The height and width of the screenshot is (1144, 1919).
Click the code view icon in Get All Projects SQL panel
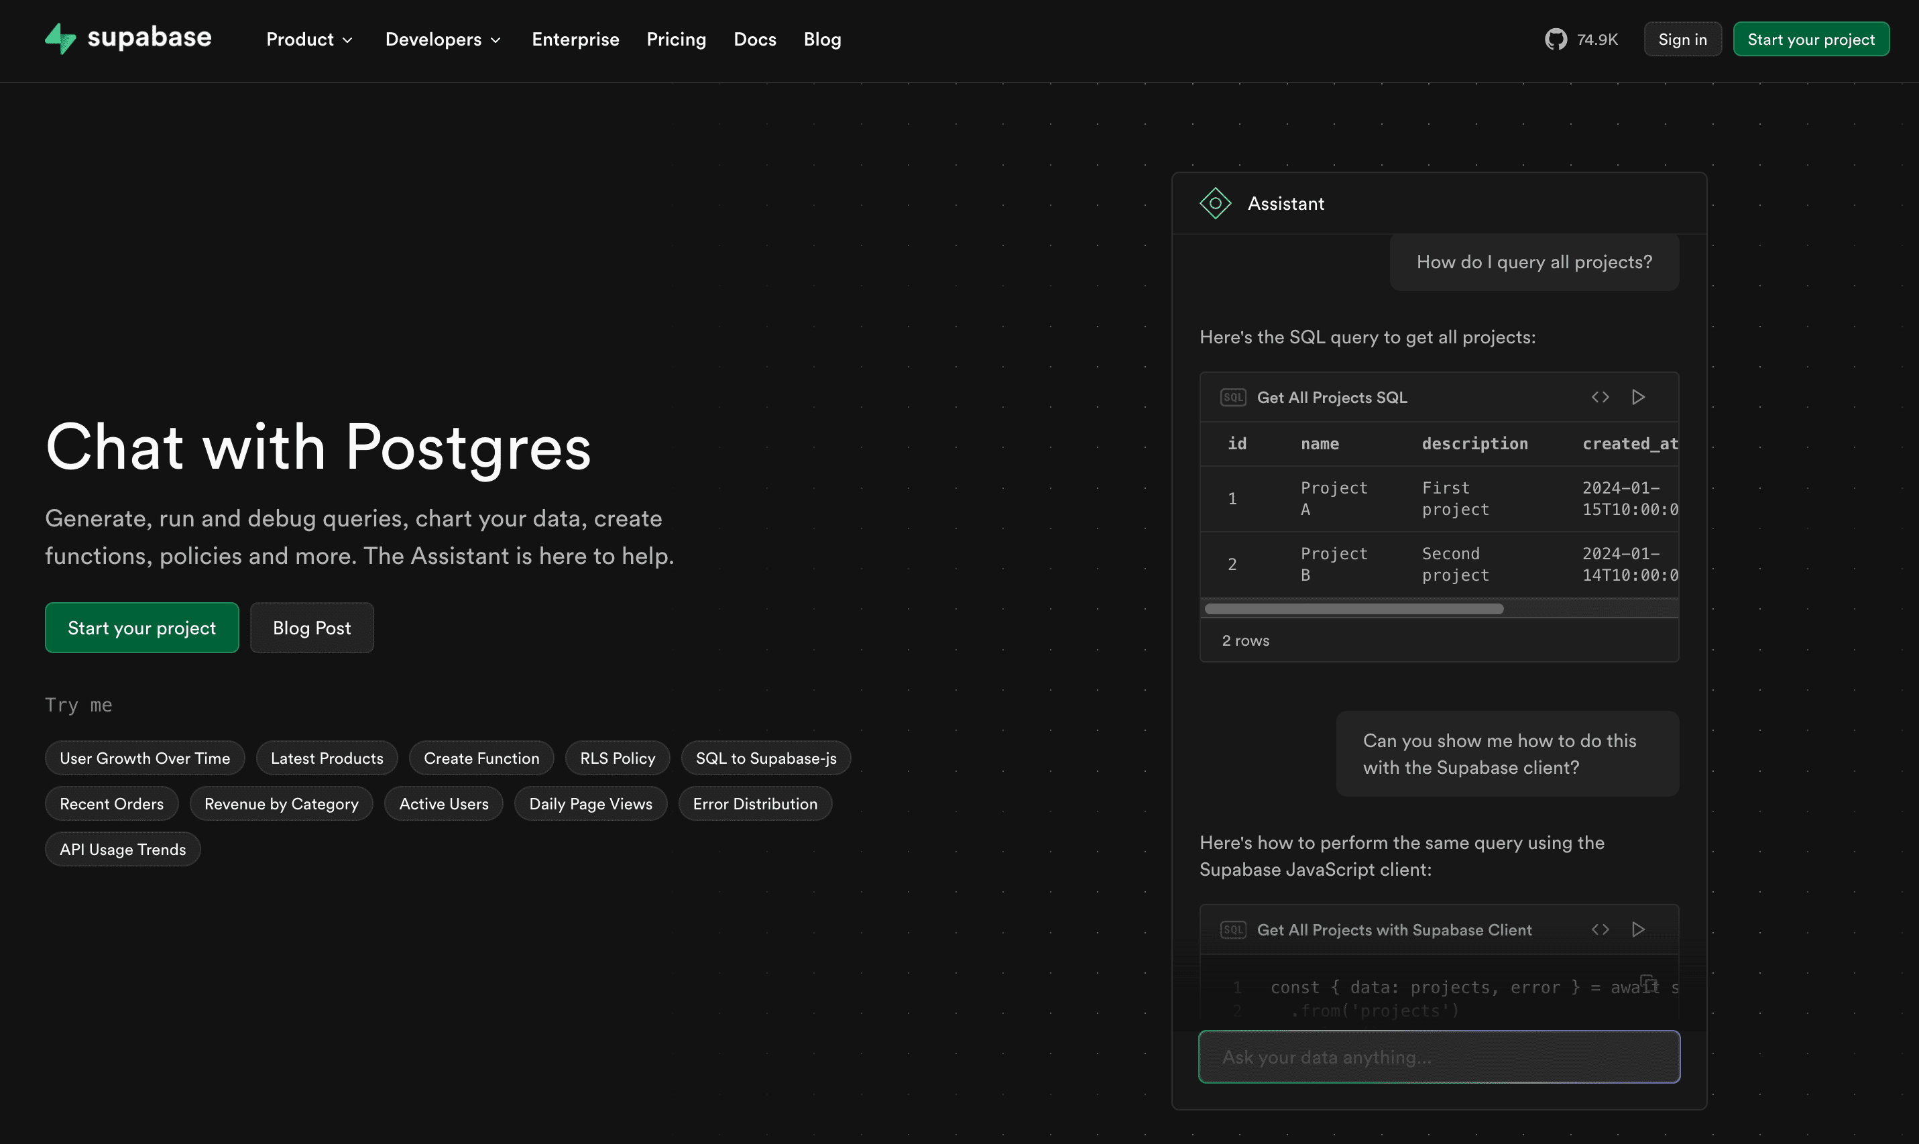coord(1601,396)
